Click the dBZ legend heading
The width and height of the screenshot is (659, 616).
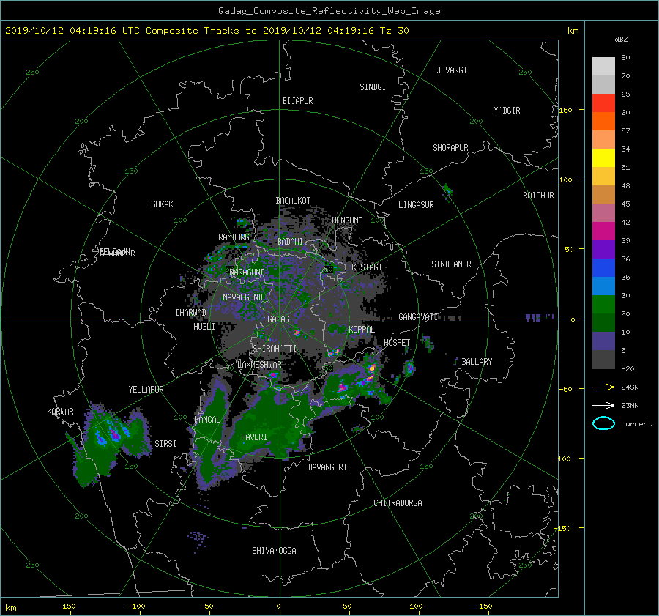pyautogui.click(x=621, y=40)
